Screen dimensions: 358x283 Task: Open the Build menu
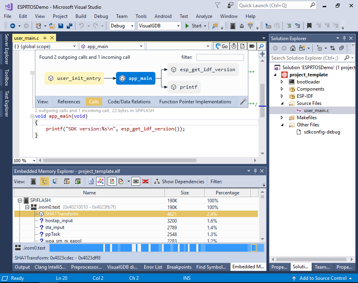pos(81,16)
